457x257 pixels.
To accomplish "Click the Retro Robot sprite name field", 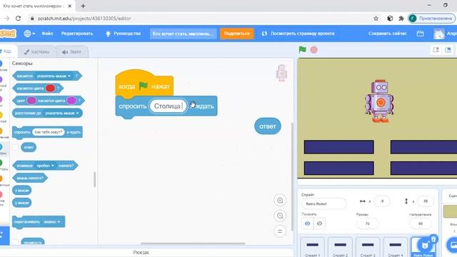I will [323, 204].
